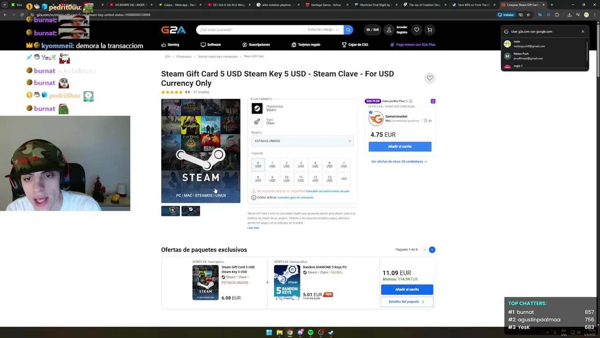Open Steam from the taskbar
The height and width of the screenshot is (338, 600).
tap(331, 332)
